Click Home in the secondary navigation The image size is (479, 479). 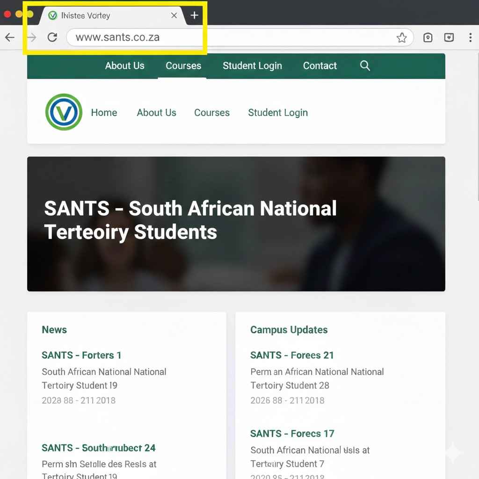(x=104, y=113)
